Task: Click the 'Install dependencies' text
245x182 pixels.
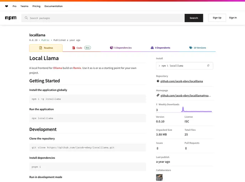Action: pos(42,158)
